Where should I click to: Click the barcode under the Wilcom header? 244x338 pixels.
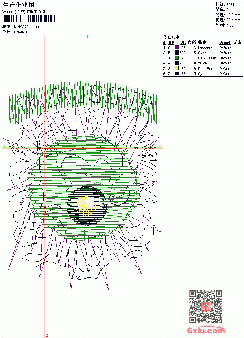point(29,18)
